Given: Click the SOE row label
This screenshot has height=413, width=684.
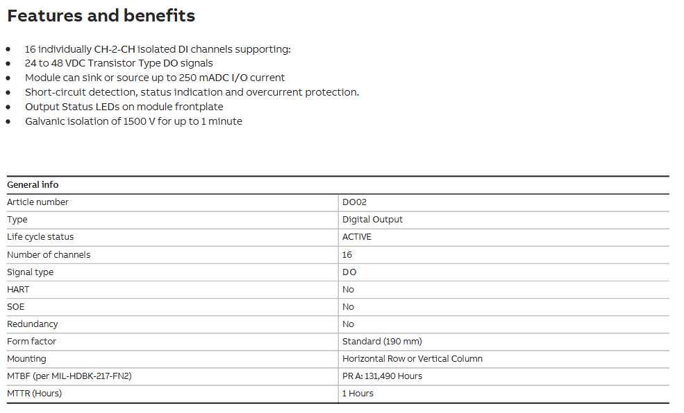Looking at the screenshot, I should tap(16, 307).
